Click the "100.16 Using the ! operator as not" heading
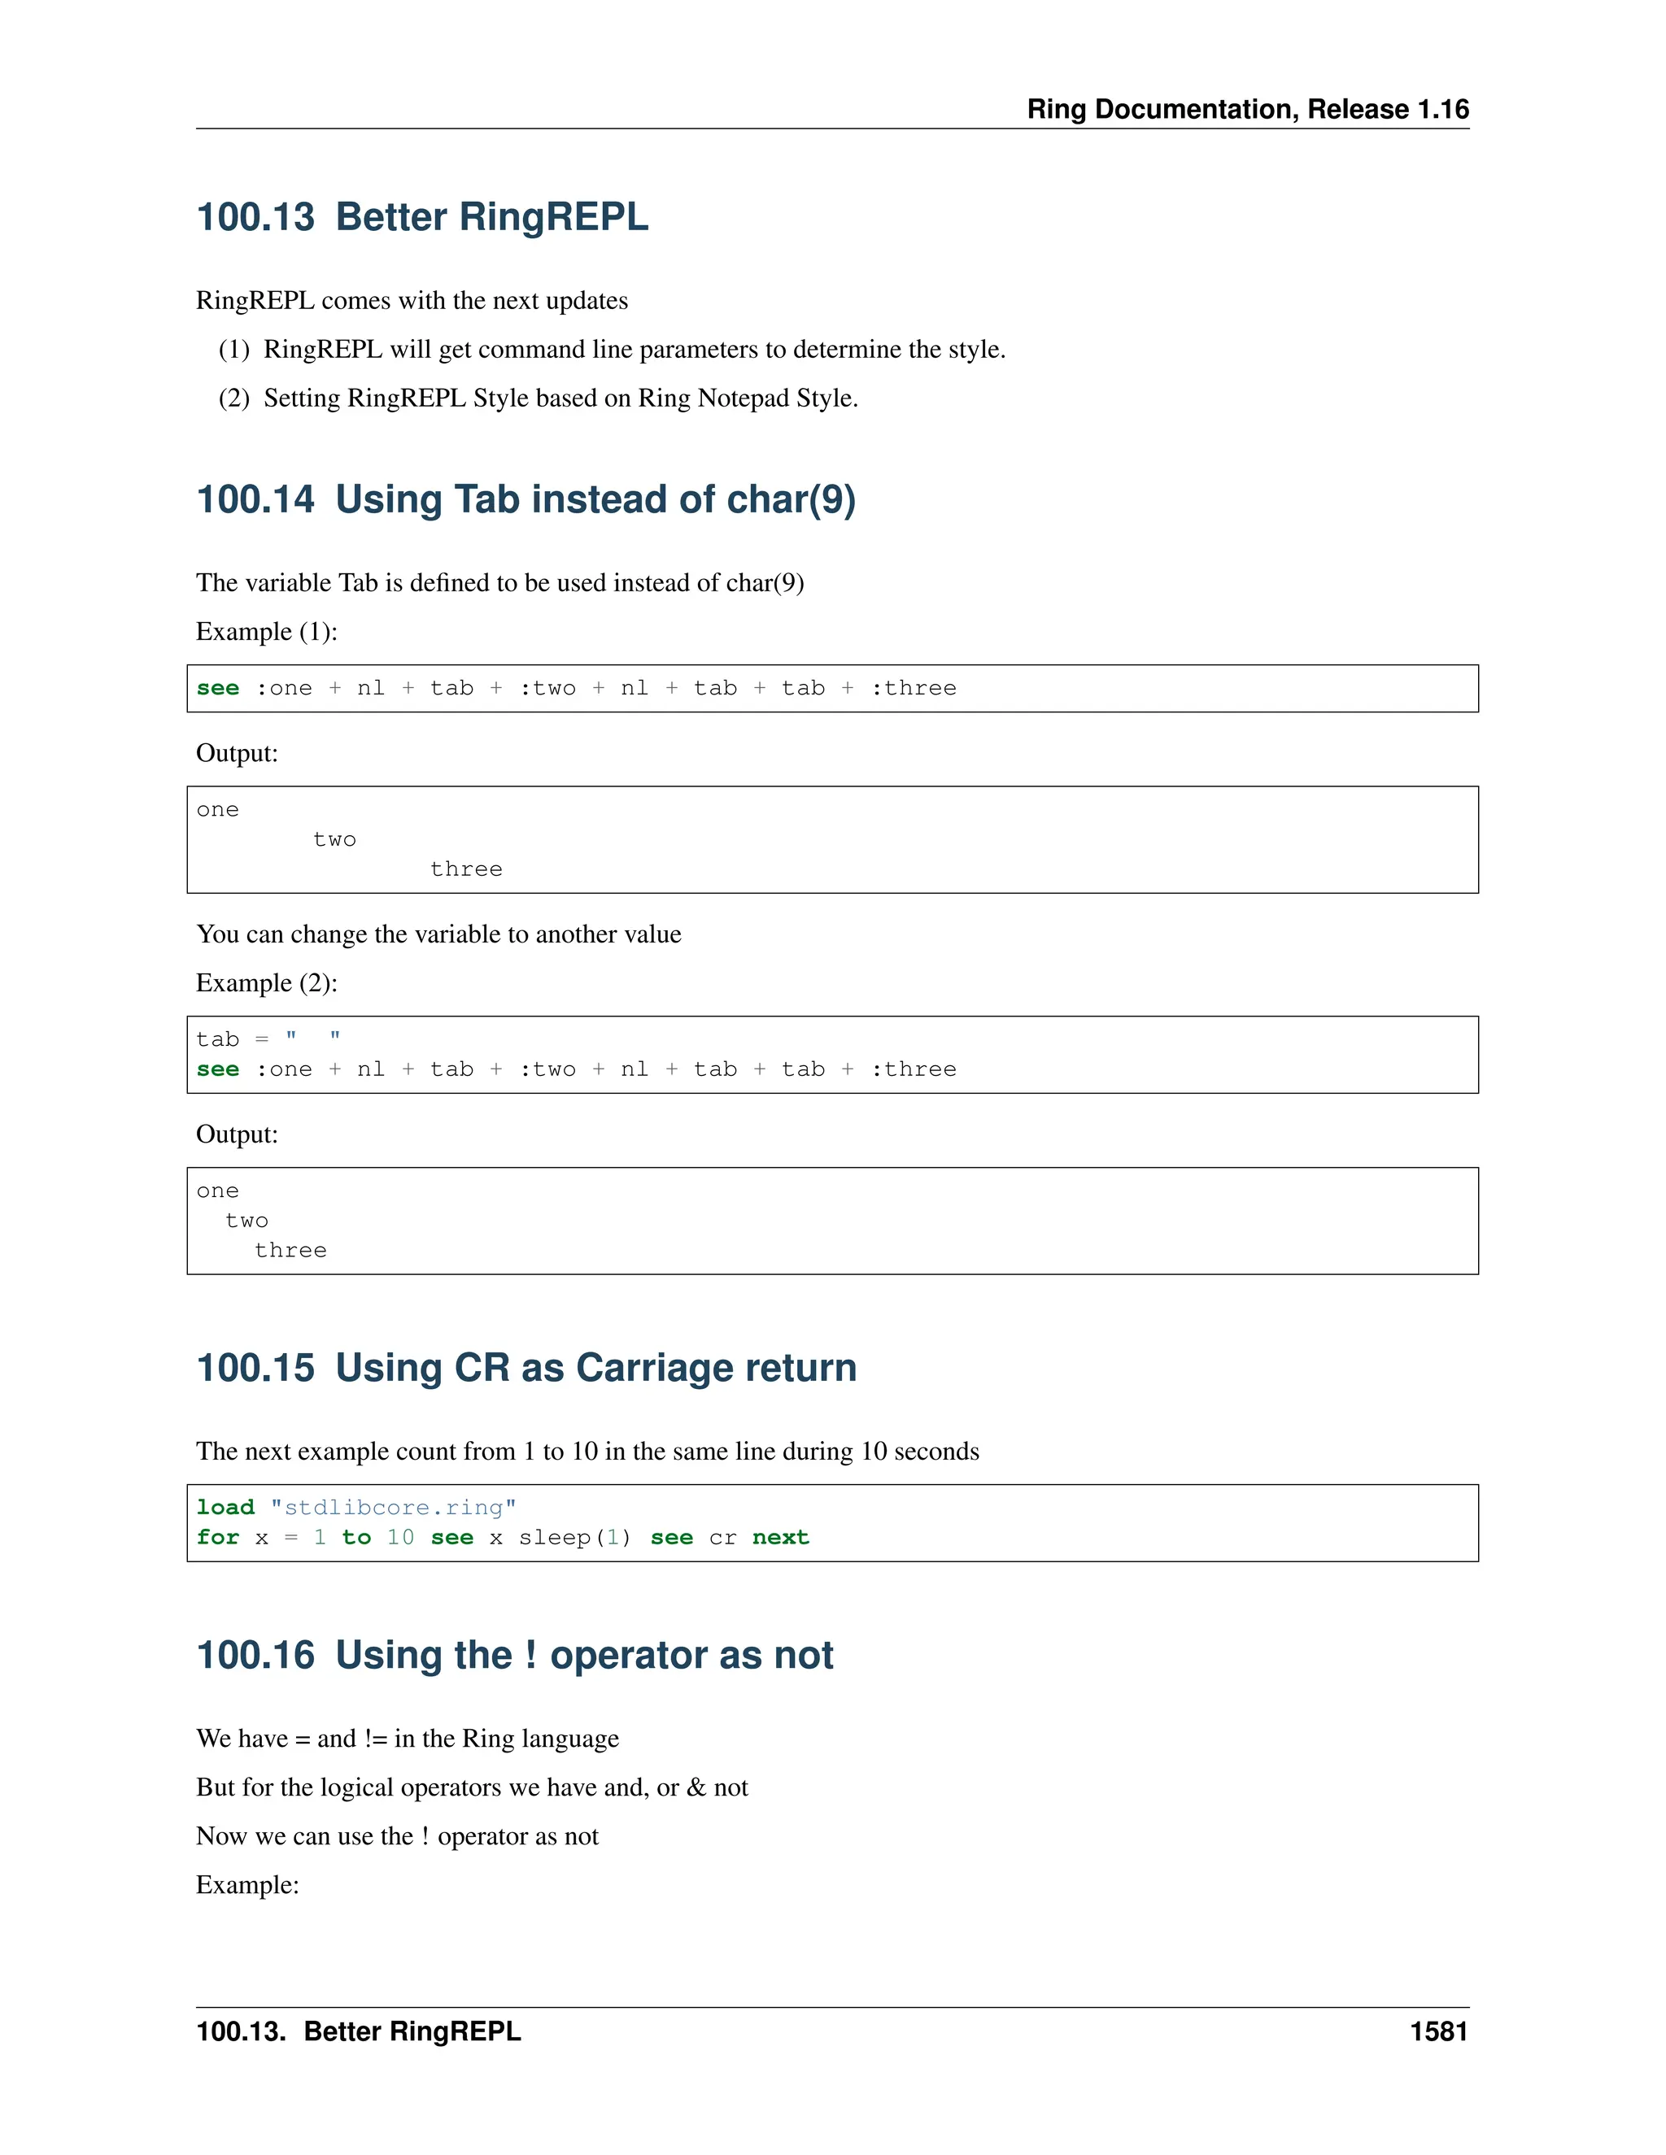The image size is (1666, 2155). tap(514, 1655)
